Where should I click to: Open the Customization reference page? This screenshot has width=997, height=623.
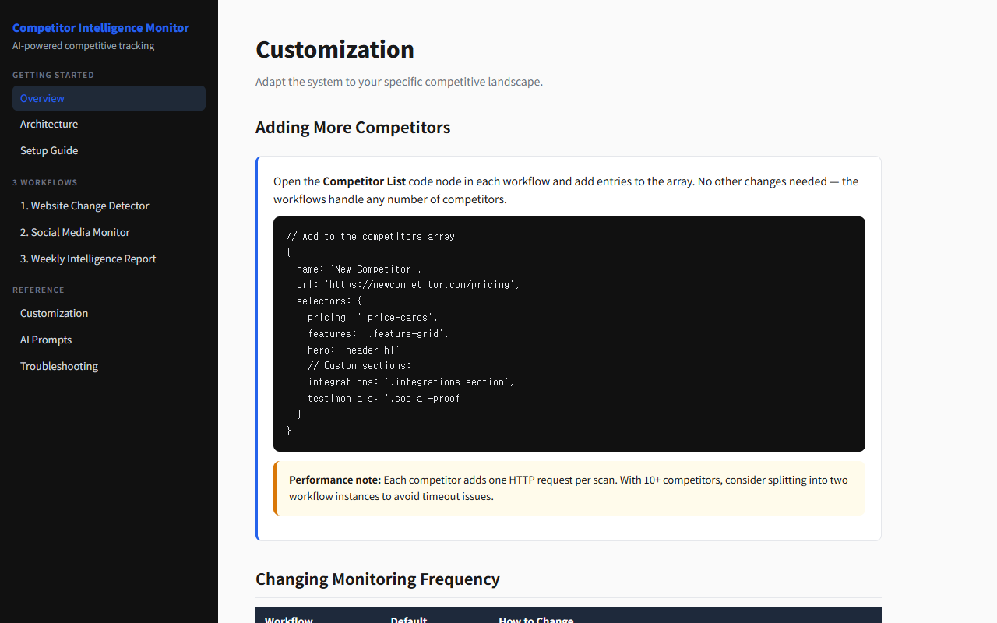pos(54,313)
